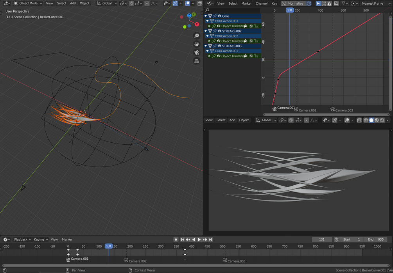Viewport: 393px width, 273px height.
Task: Play animation in reverse
Action: click(194, 239)
